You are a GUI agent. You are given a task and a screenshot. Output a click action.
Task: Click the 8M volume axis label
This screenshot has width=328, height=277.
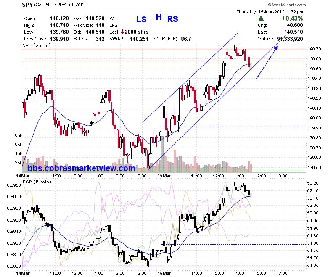point(18,136)
